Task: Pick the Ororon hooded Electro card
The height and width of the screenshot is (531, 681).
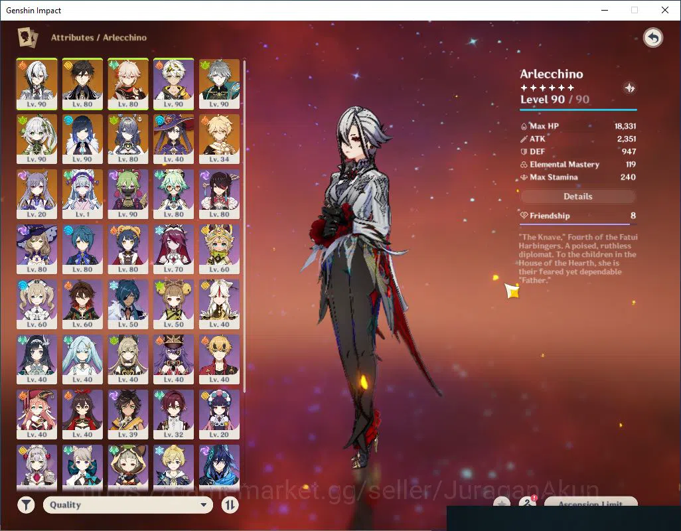Action: point(219,467)
